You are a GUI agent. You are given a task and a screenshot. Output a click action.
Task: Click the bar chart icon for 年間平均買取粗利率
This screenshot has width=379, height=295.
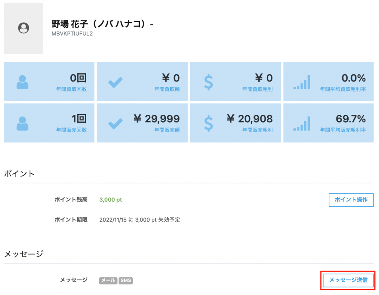tap(302, 82)
